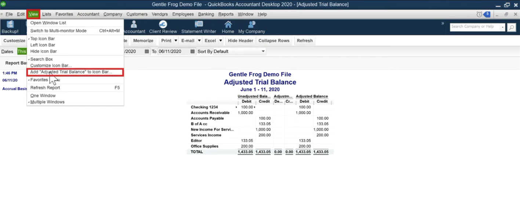Image resolution: width=520 pixels, height=204 pixels.
Task: Click the Collapse Rows button
Action: [x=274, y=41]
